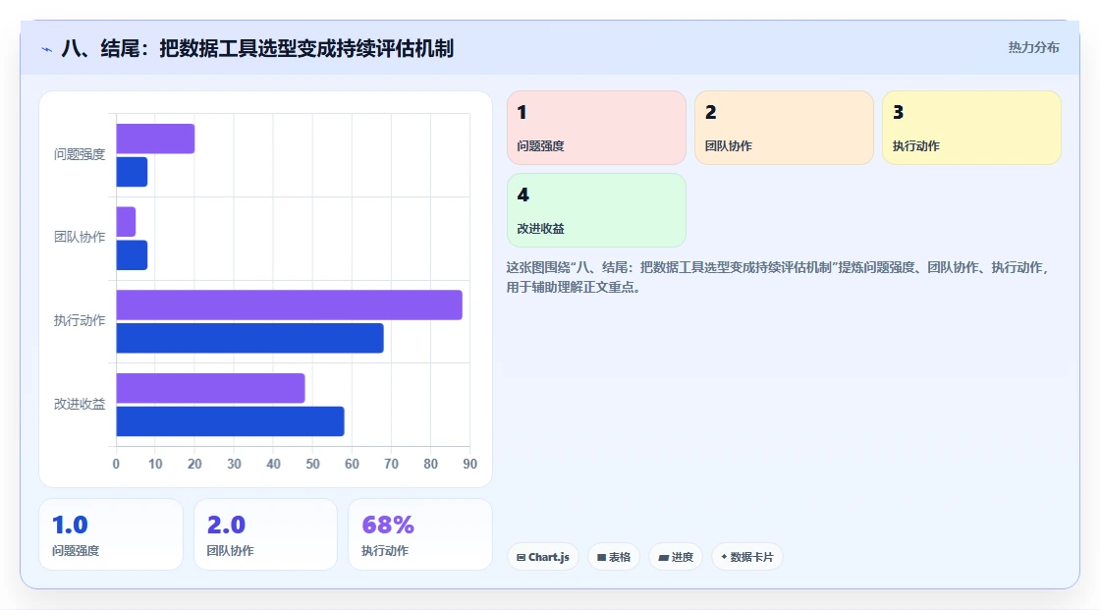Click the 68% 执行动作 stat card
This screenshot has width=1100, height=610.
420,534
